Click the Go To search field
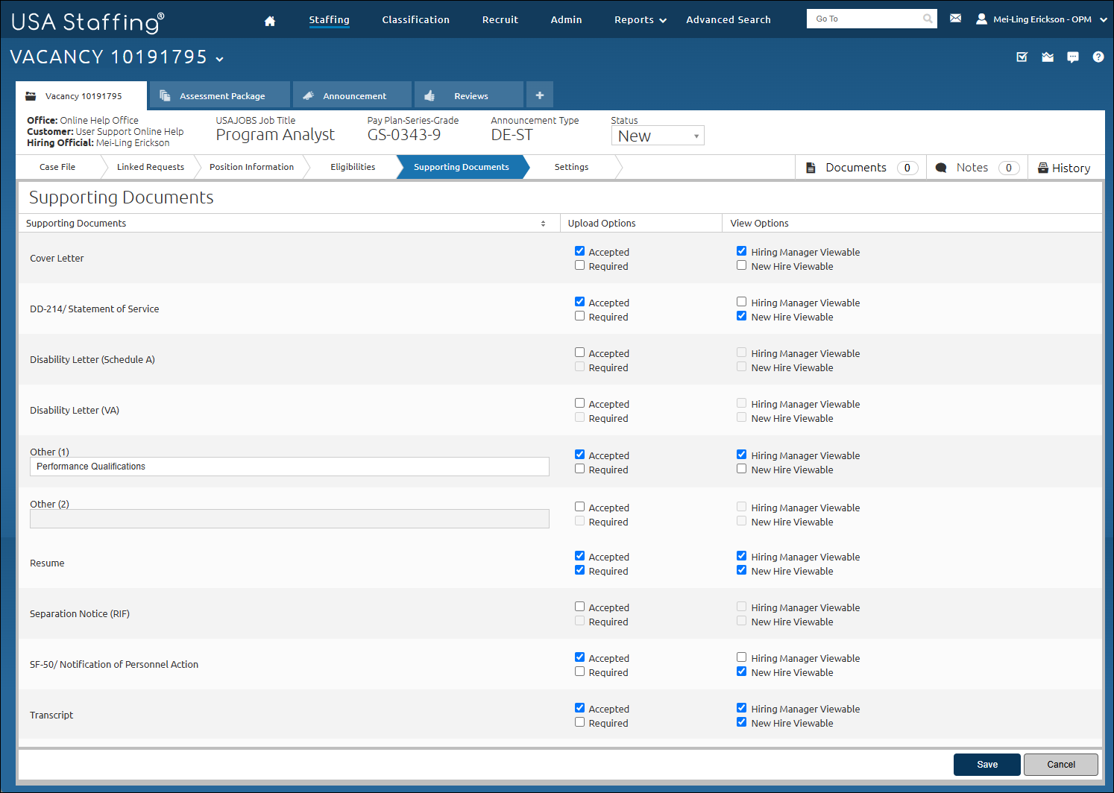The image size is (1114, 793). [866, 19]
